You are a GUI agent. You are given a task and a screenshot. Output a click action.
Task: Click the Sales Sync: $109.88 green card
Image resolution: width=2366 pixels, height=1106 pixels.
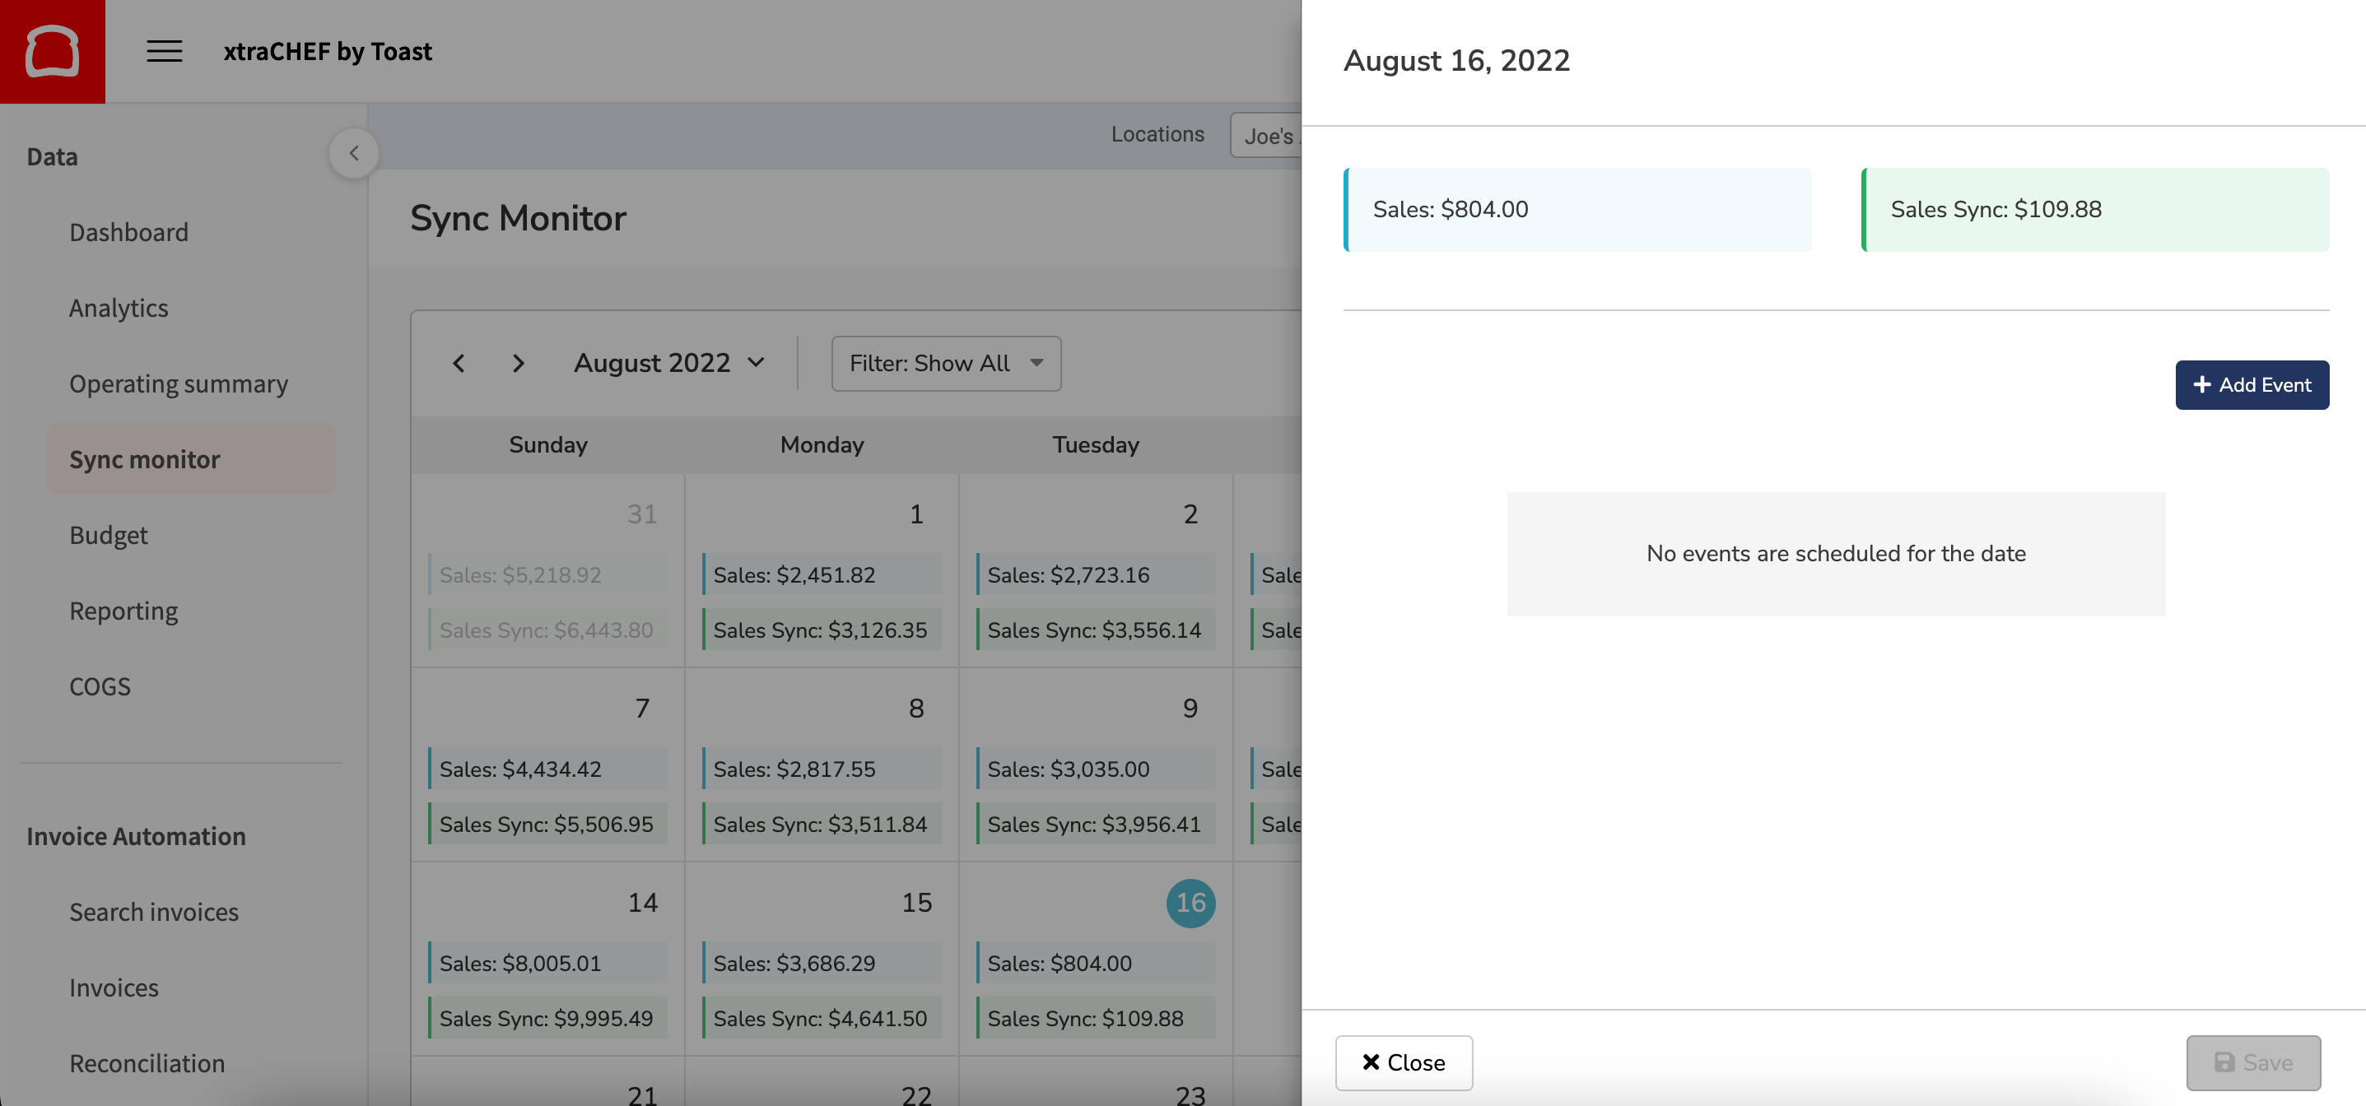[2095, 209]
